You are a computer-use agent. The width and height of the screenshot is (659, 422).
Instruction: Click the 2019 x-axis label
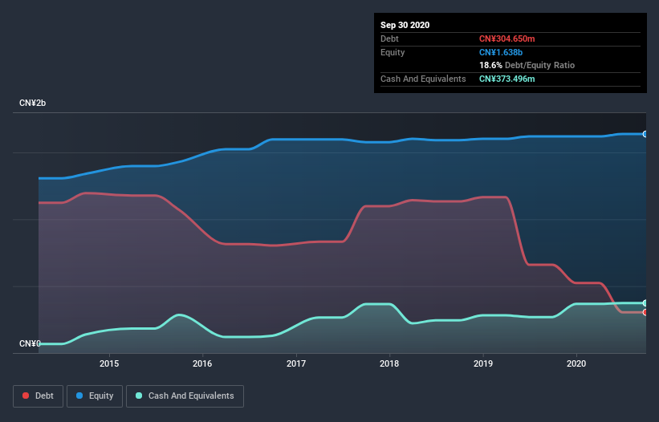(483, 363)
